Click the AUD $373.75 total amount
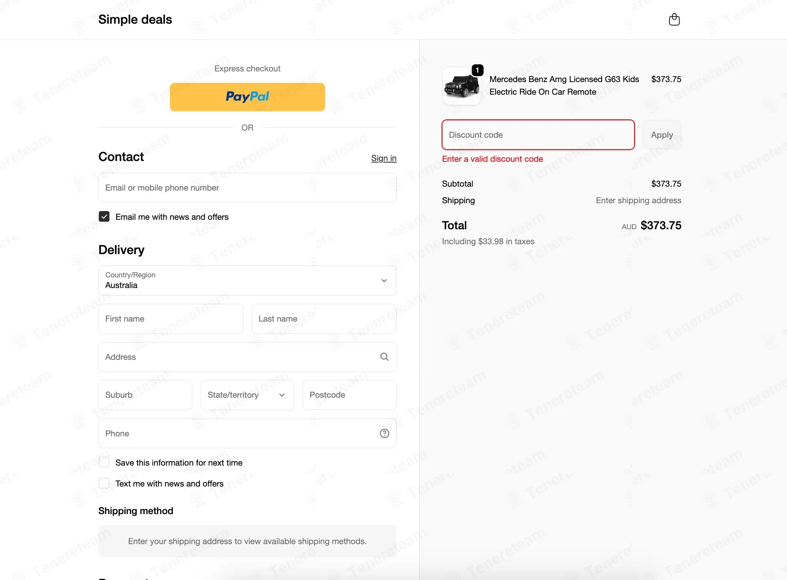The image size is (787, 580). pos(651,226)
